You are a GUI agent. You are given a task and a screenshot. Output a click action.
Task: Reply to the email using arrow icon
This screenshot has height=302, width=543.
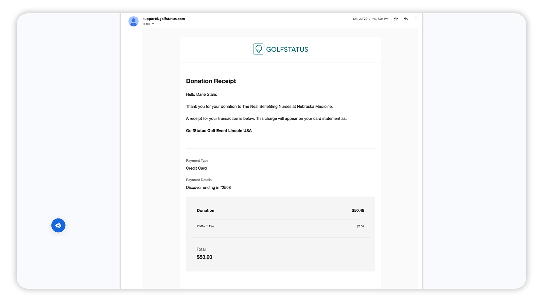[x=406, y=19]
